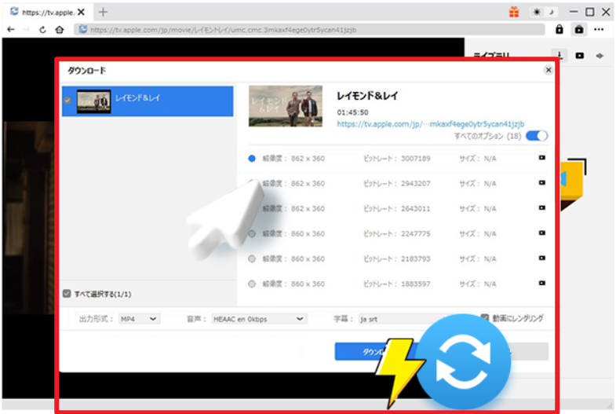This screenshot has height=414, width=616.
Task: Select レイモンド&レイ item in left list
Action: [x=148, y=101]
